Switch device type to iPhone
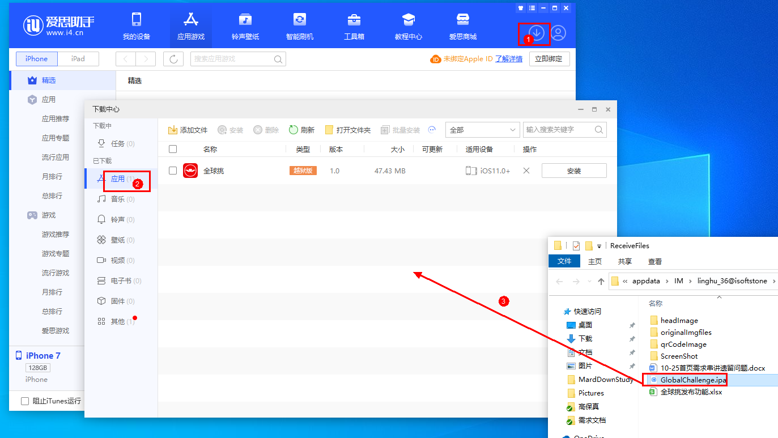 [x=37, y=59]
